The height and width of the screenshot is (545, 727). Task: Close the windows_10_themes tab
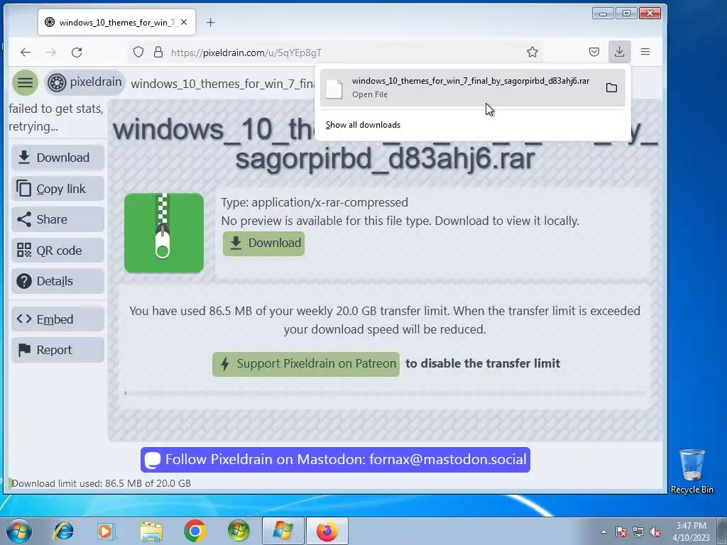point(184,22)
